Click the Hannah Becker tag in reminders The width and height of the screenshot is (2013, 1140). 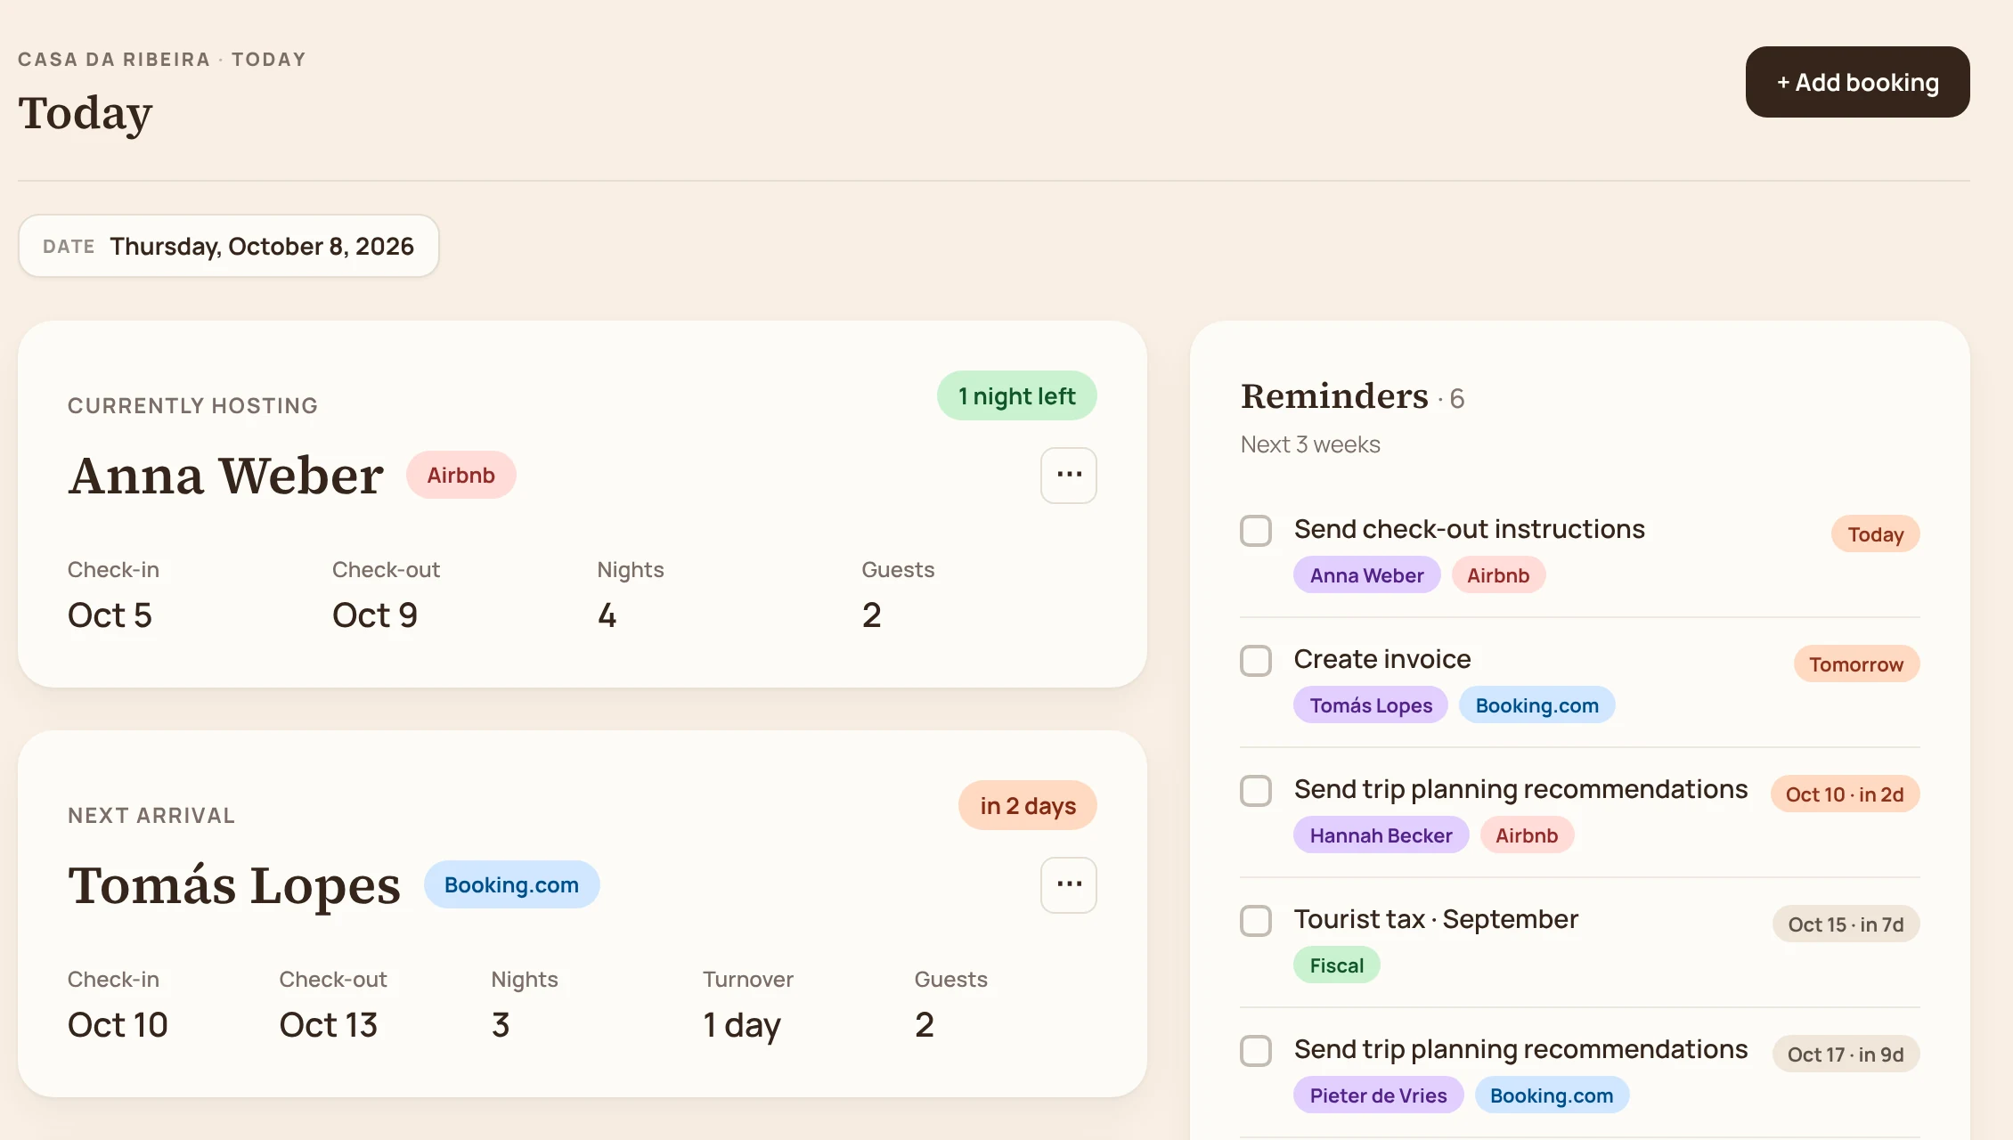click(1381, 835)
